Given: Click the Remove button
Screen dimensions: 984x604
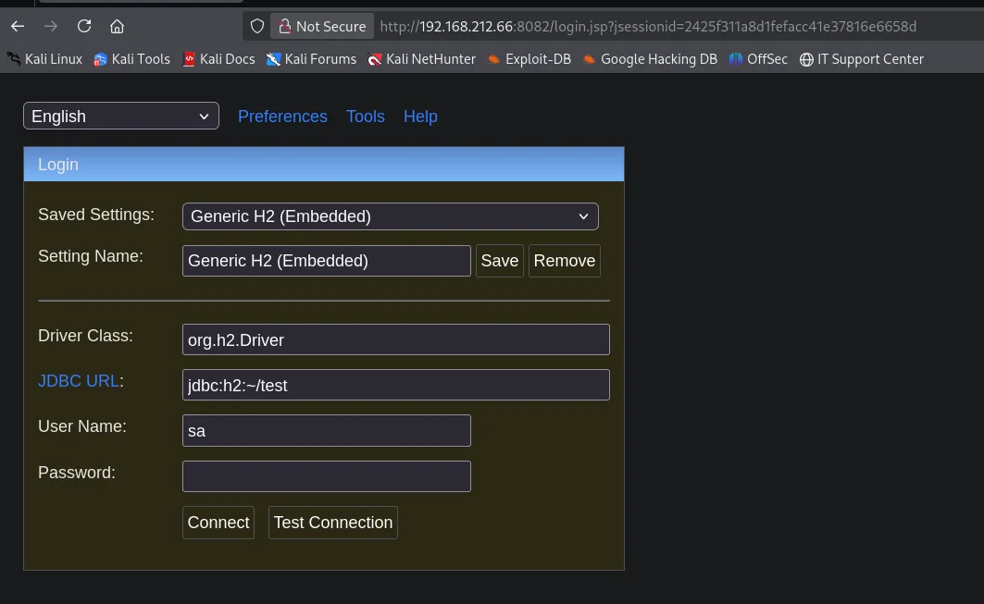Looking at the screenshot, I should pyautogui.click(x=564, y=261).
